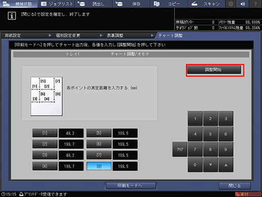Tap keypad digit 6
This screenshot has width=262, height=197.
click(226, 134)
